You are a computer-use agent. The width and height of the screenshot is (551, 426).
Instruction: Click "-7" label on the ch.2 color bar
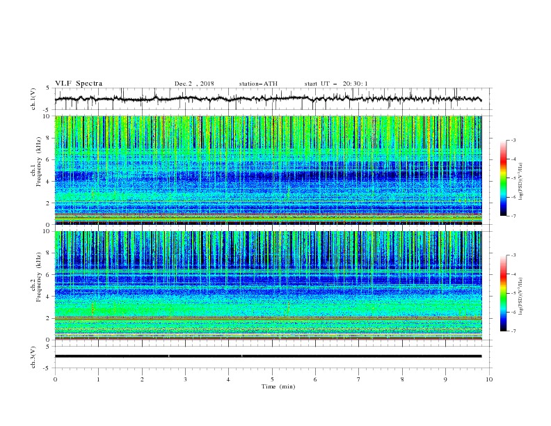pos(513,331)
